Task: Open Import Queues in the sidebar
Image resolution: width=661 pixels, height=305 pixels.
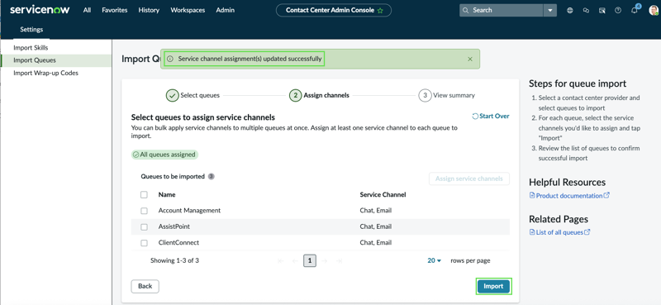Action: 56,60
